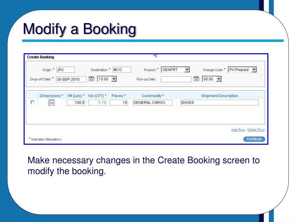Click the Modify a Booking slide title

click(79, 29)
